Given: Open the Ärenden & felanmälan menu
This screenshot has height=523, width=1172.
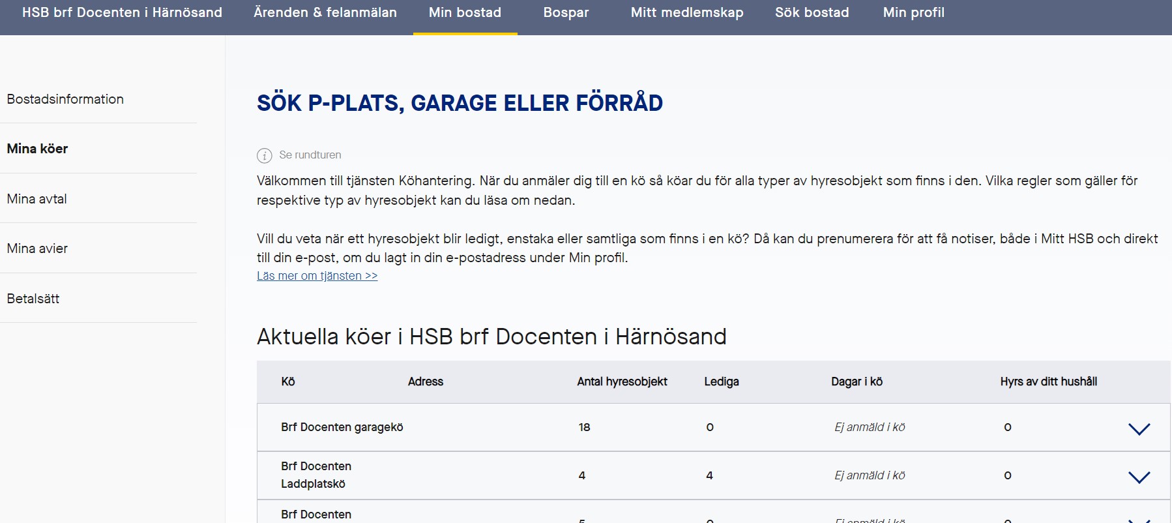Looking at the screenshot, I should tap(325, 13).
